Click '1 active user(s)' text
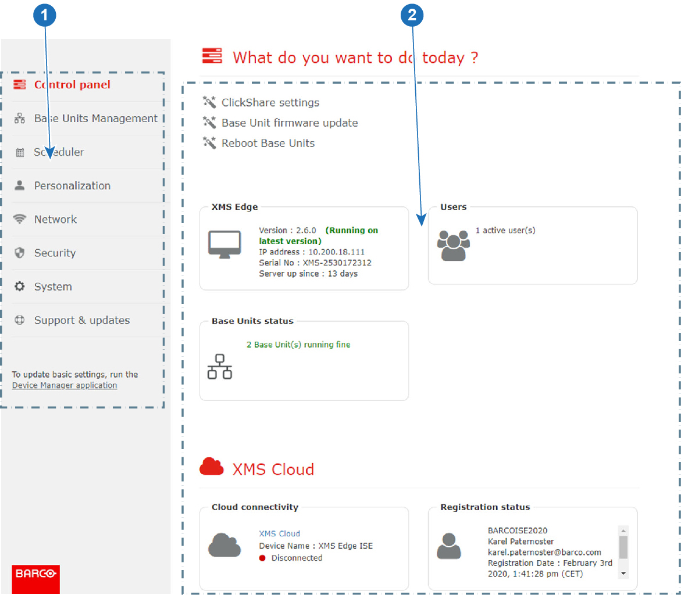Screen dimensions: 681x595 click(505, 231)
